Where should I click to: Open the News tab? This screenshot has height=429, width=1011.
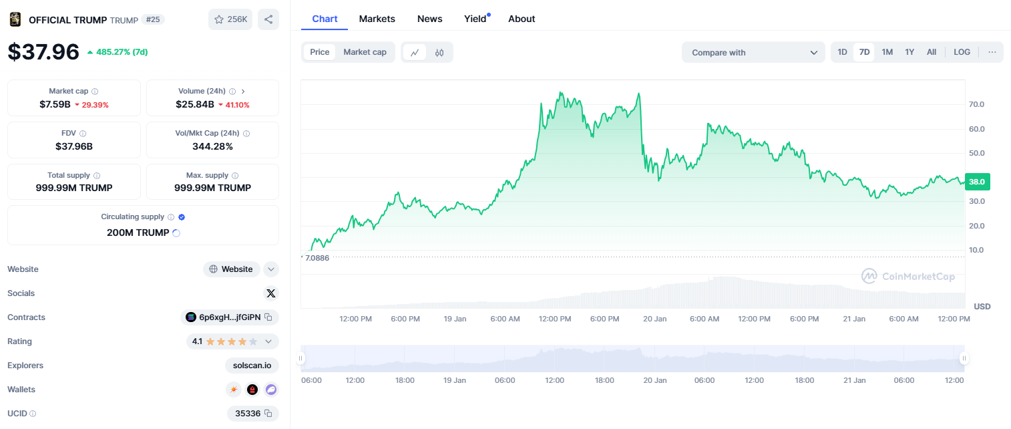point(430,19)
